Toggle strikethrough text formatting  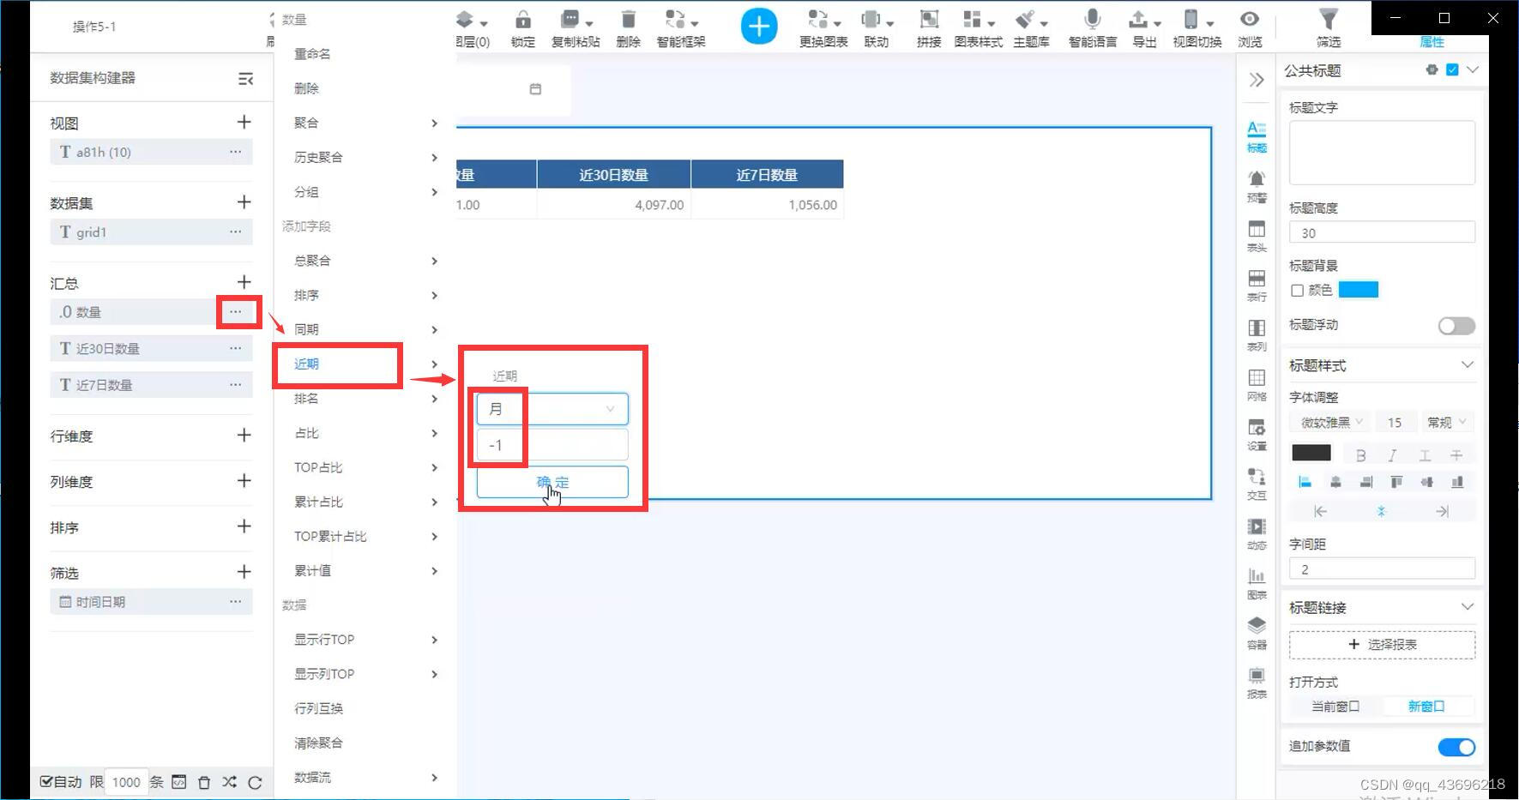[1456, 455]
